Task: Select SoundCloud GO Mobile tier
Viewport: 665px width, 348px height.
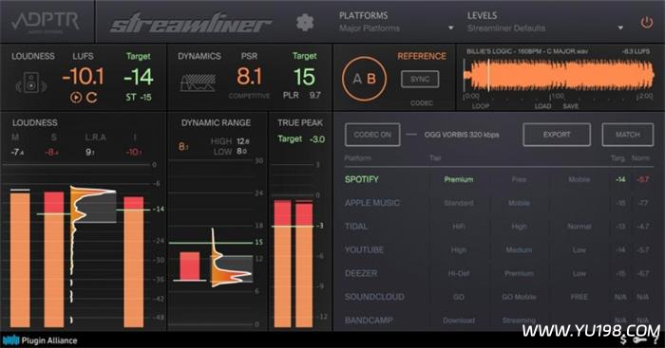Action: point(519,297)
